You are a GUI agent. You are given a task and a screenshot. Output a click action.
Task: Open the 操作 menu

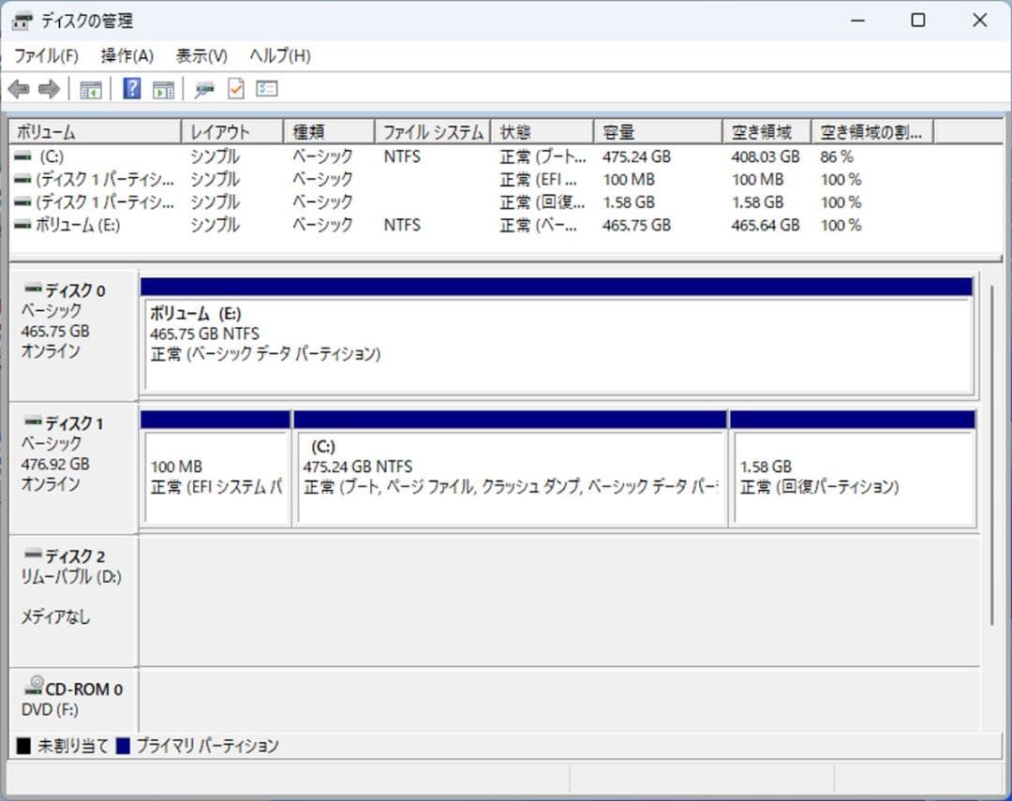click(x=126, y=56)
